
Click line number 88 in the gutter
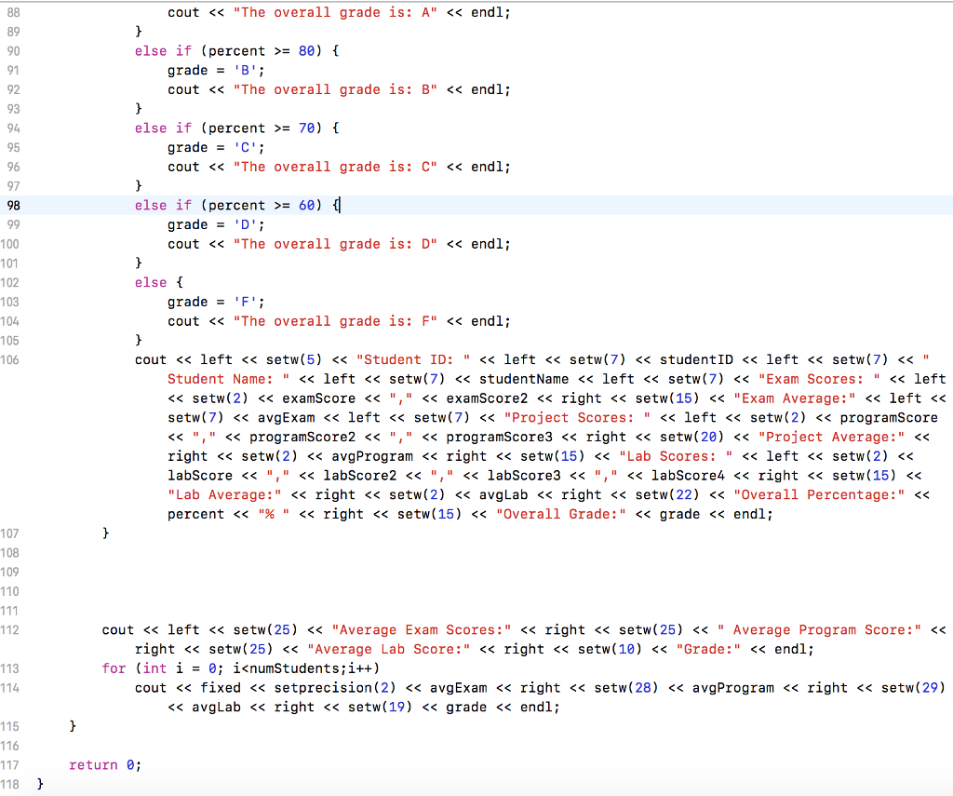tap(13, 12)
